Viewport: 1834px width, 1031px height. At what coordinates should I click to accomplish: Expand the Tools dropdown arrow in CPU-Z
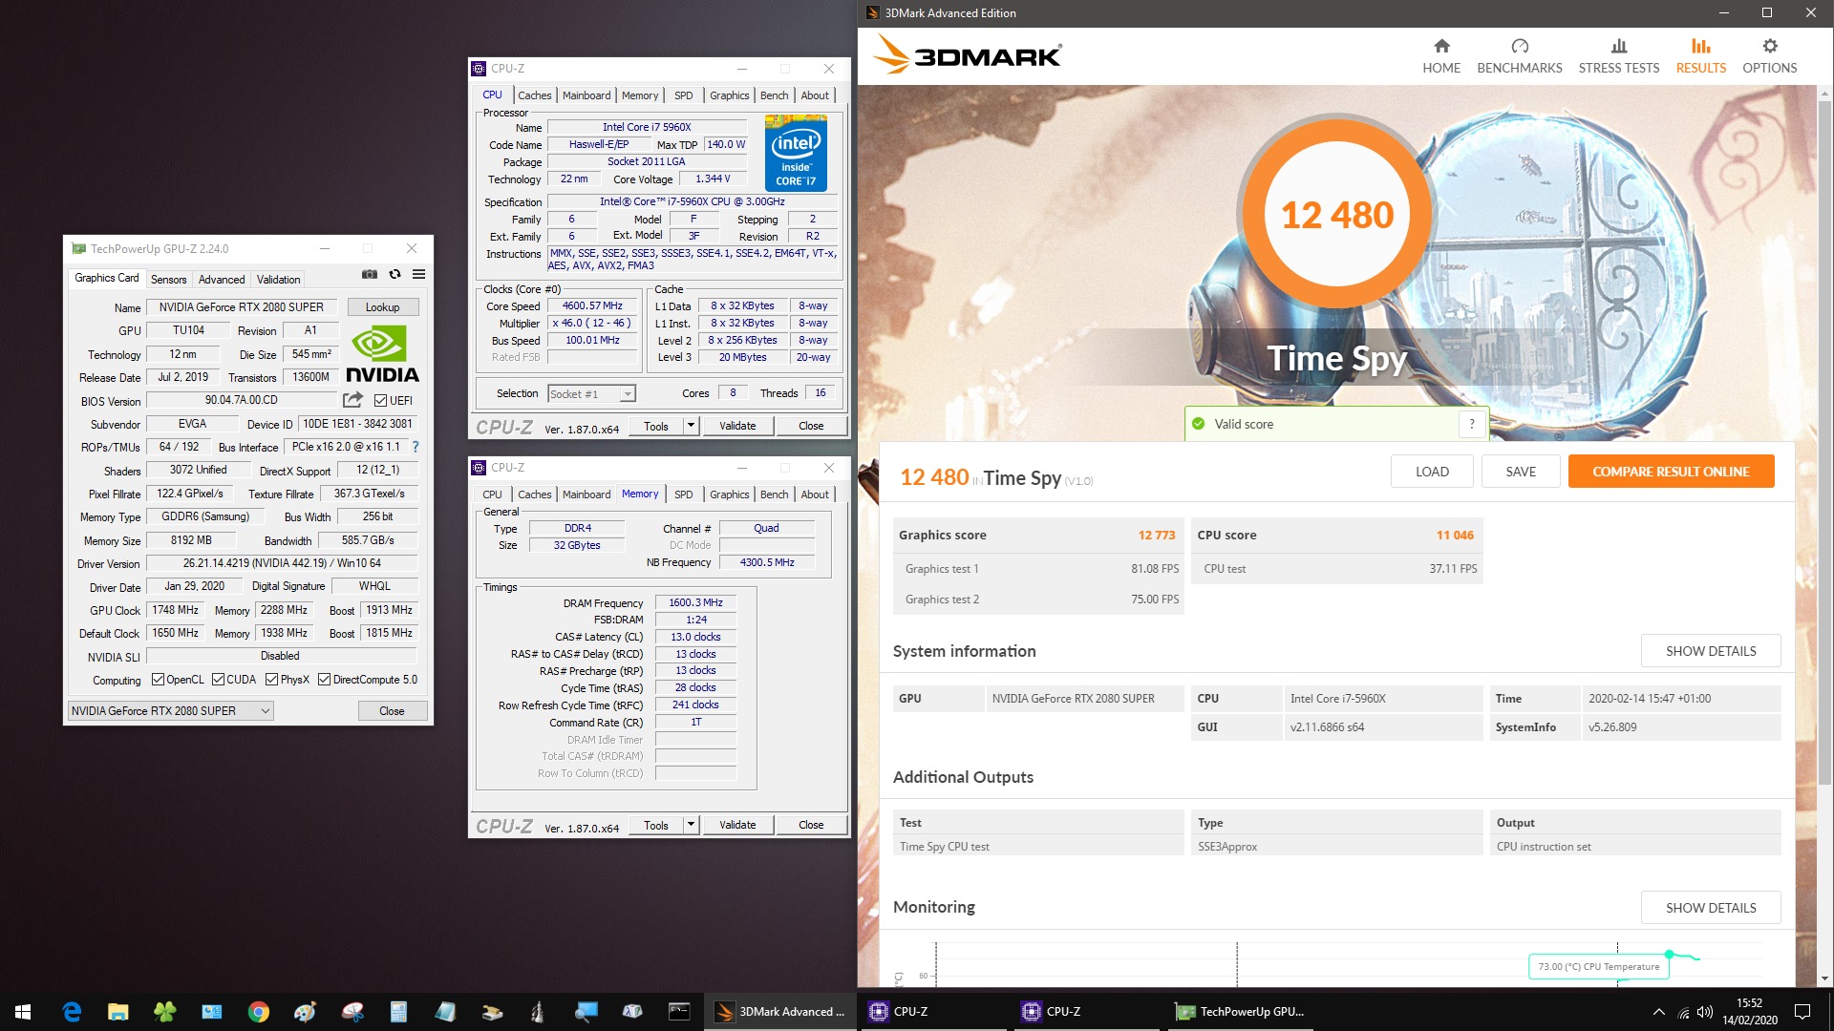coord(691,426)
